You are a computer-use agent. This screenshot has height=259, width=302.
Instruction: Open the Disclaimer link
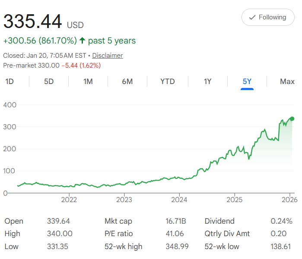click(x=108, y=56)
